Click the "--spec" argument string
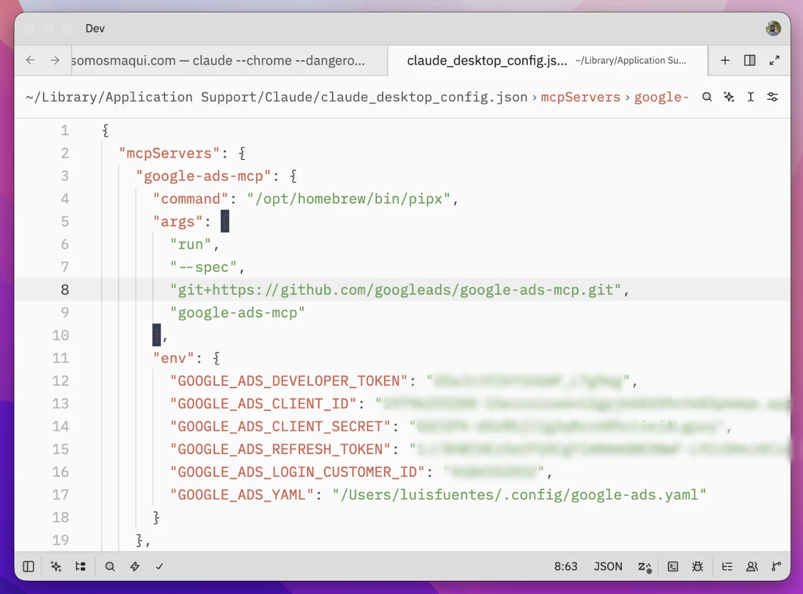The image size is (803, 594). [204, 267]
